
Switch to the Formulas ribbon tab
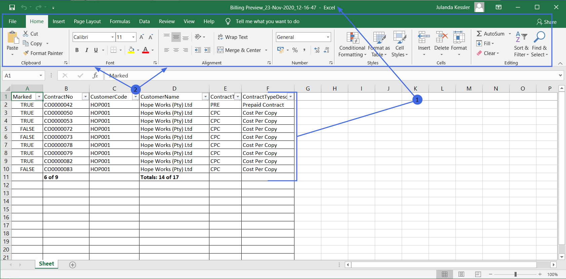(x=120, y=21)
